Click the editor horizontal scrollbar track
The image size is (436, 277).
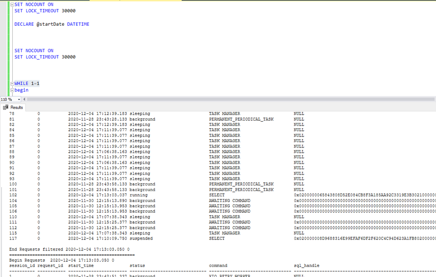click(x=230, y=99)
